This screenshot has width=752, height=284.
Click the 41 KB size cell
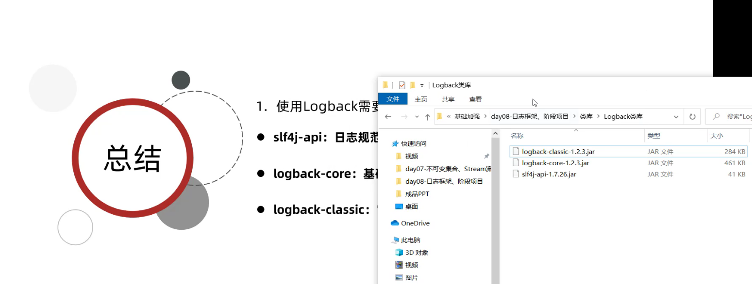(x=736, y=174)
